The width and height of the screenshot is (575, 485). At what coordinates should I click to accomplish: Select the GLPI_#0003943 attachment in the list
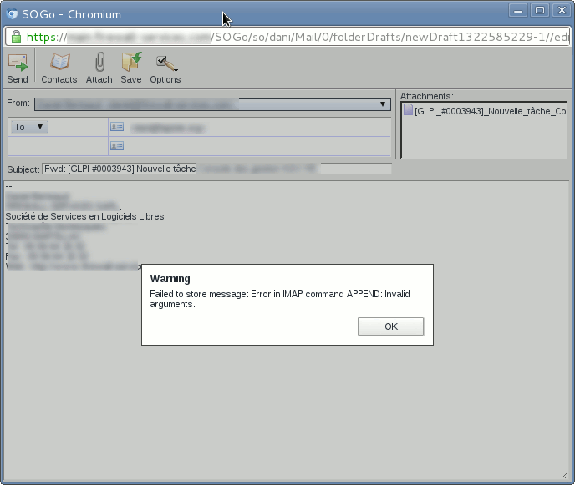click(x=485, y=110)
